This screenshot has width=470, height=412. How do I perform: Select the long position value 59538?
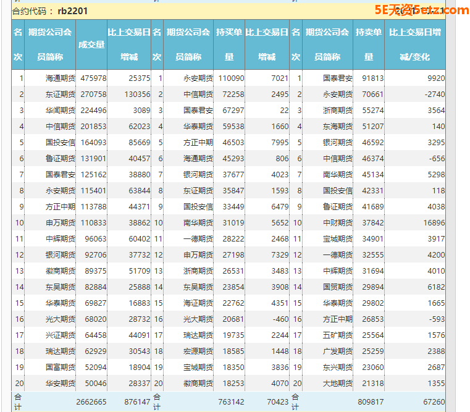233,127
